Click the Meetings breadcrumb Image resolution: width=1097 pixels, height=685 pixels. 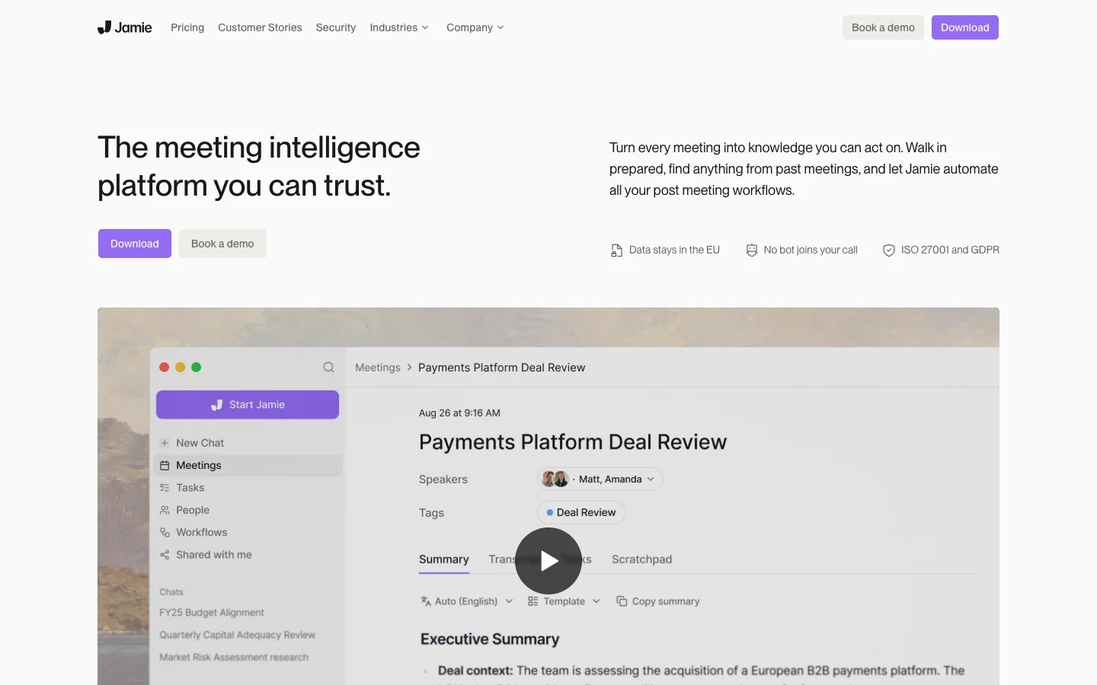click(x=378, y=368)
